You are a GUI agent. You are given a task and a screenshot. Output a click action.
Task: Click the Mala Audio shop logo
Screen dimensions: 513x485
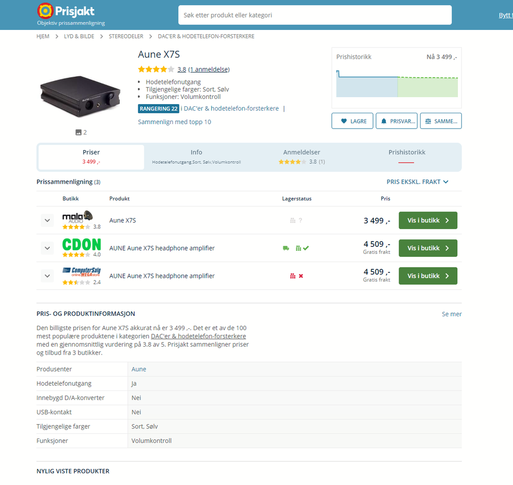tap(77, 217)
